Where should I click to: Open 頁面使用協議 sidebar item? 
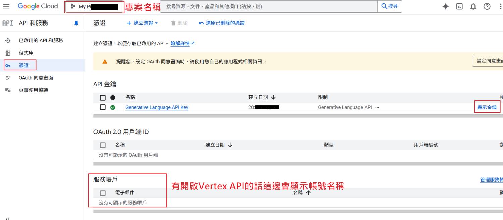(33, 90)
